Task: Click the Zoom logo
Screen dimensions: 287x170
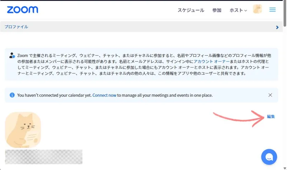Action: click(x=22, y=10)
